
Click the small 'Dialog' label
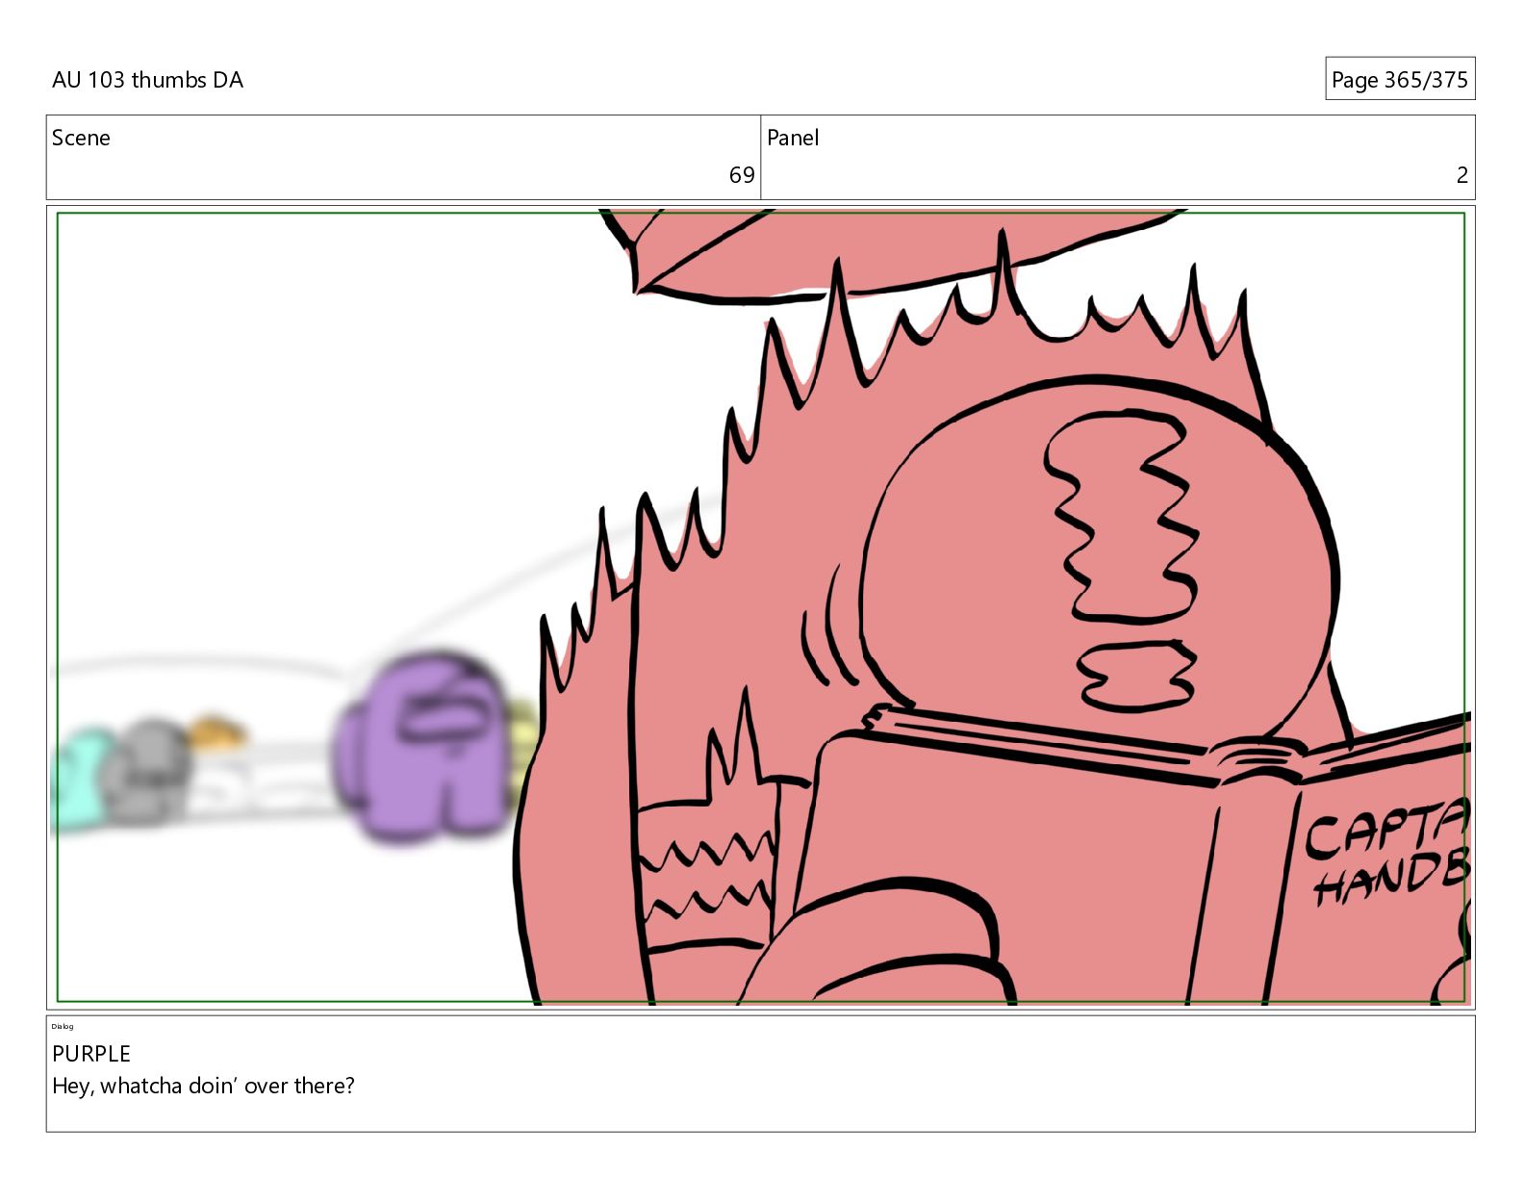(63, 1026)
